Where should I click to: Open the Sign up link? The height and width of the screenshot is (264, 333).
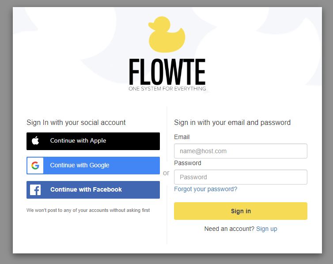click(266, 229)
